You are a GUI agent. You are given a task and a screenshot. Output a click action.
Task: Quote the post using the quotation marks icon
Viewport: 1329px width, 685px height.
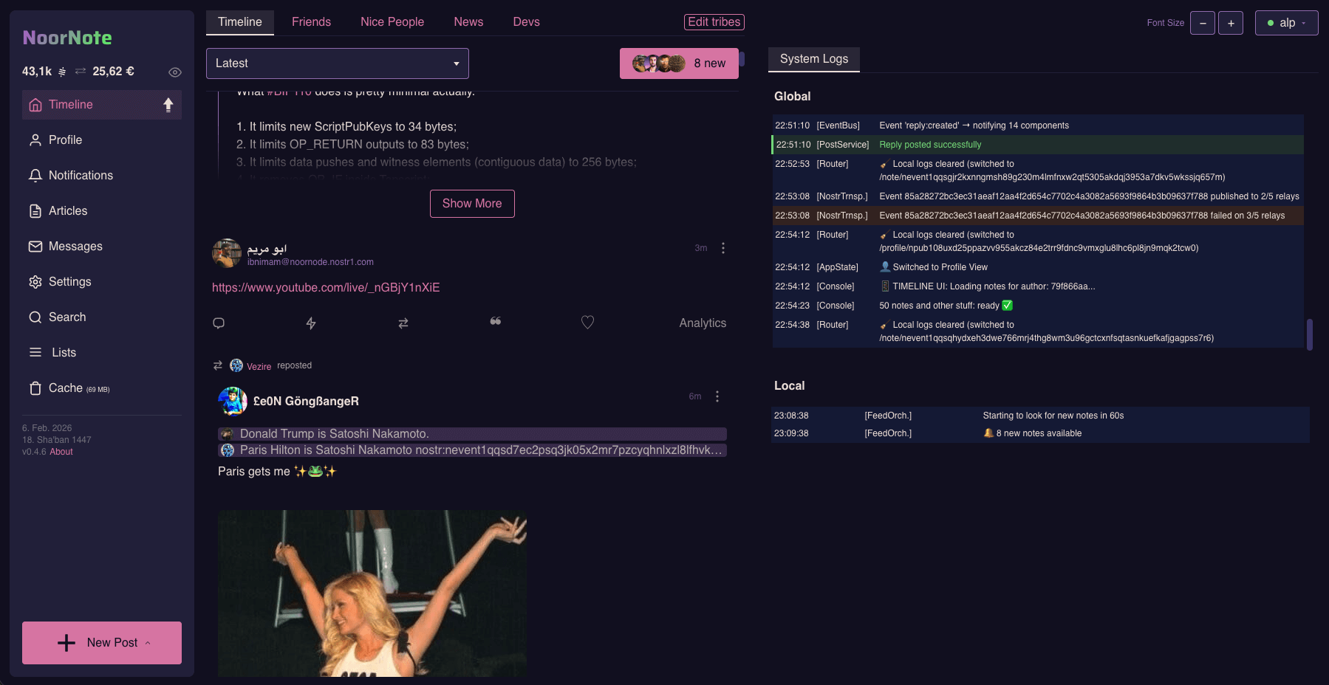[495, 322]
